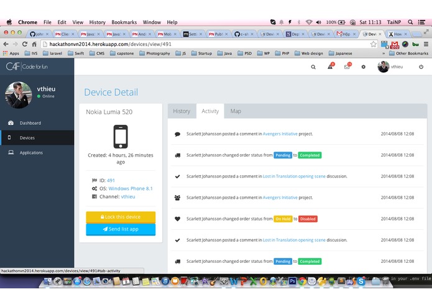Switch to the Map tab
The width and height of the screenshot is (432, 307).
pyautogui.click(x=236, y=111)
